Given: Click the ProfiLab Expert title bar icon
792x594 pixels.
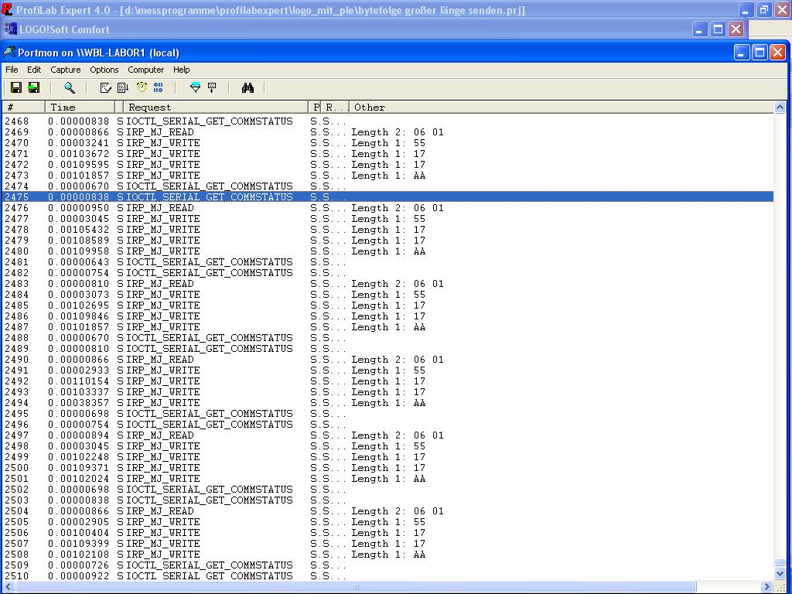Looking at the screenshot, I should [6, 9].
